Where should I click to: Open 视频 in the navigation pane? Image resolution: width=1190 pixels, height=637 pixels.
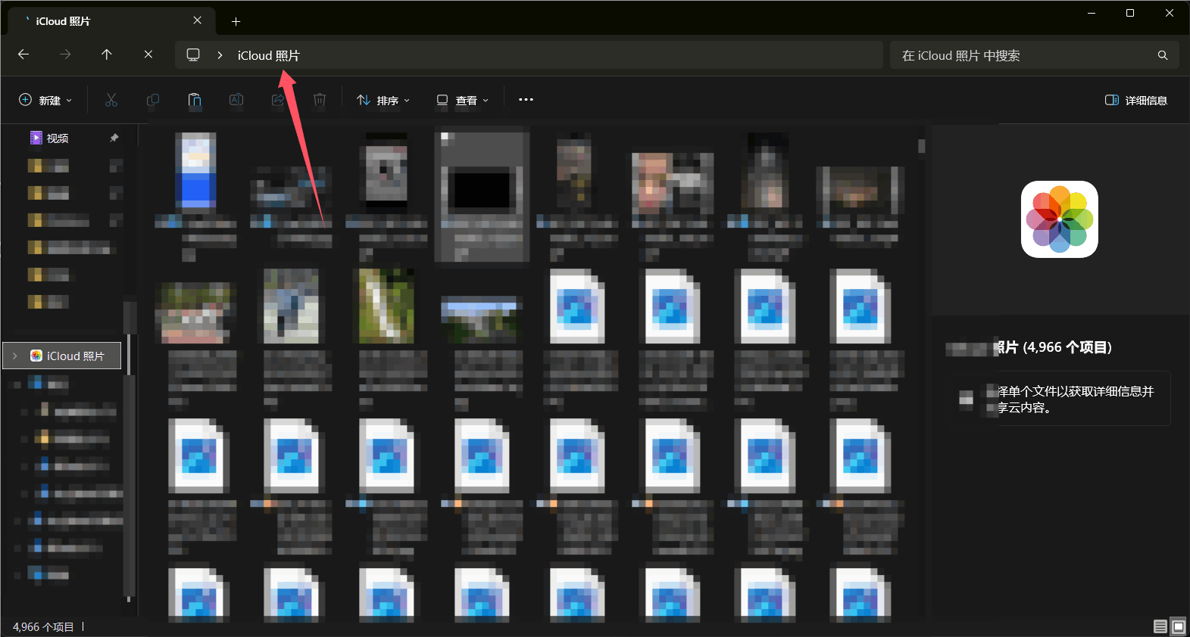click(x=58, y=138)
